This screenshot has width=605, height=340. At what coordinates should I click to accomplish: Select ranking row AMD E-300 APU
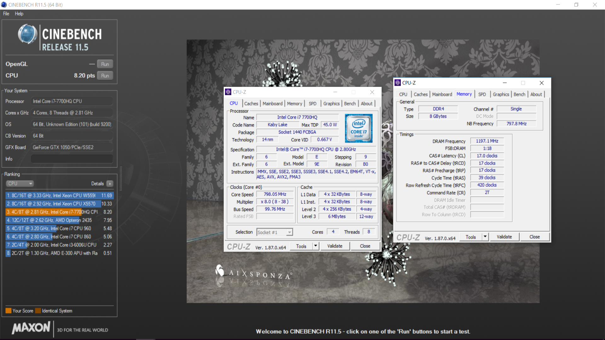(60, 253)
